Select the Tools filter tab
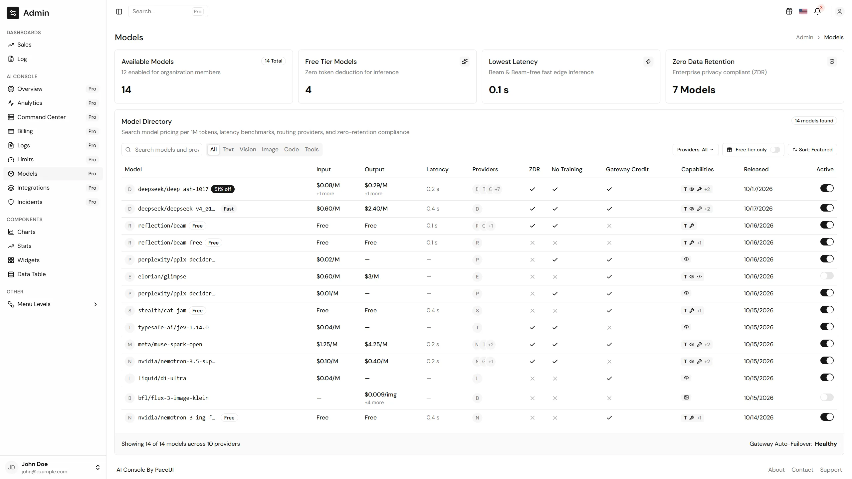852x479 pixels. (312, 150)
